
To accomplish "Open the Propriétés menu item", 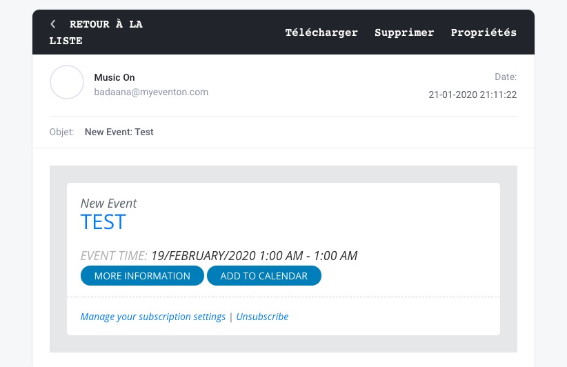I will (484, 32).
